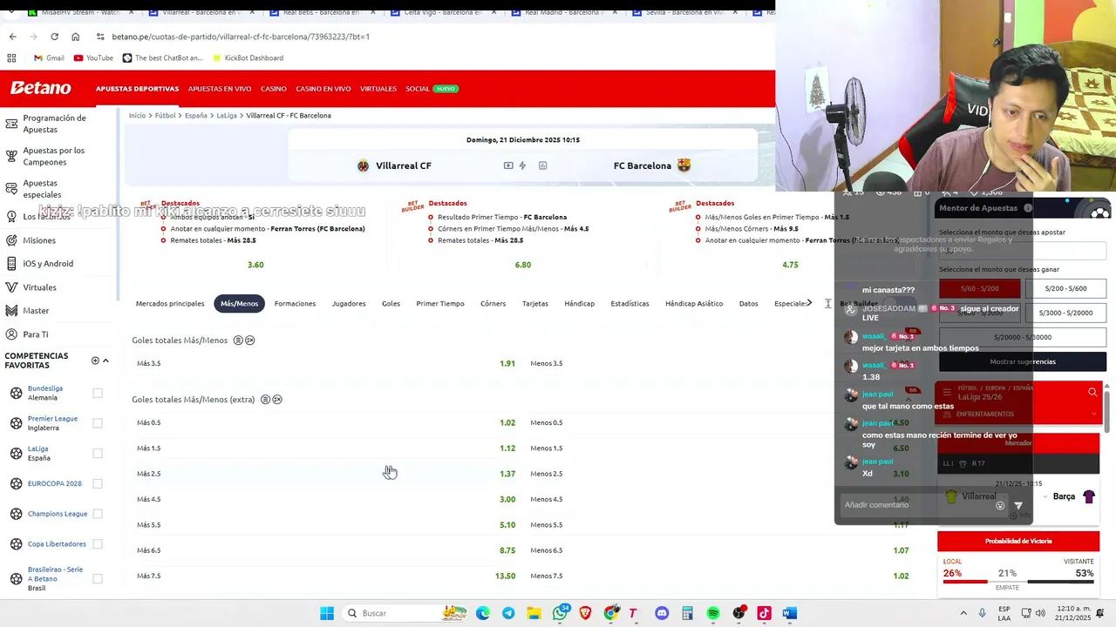Select the first Destacados bet builder odds 3.60
1116x627 pixels.
pyautogui.click(x=255, y=265)
